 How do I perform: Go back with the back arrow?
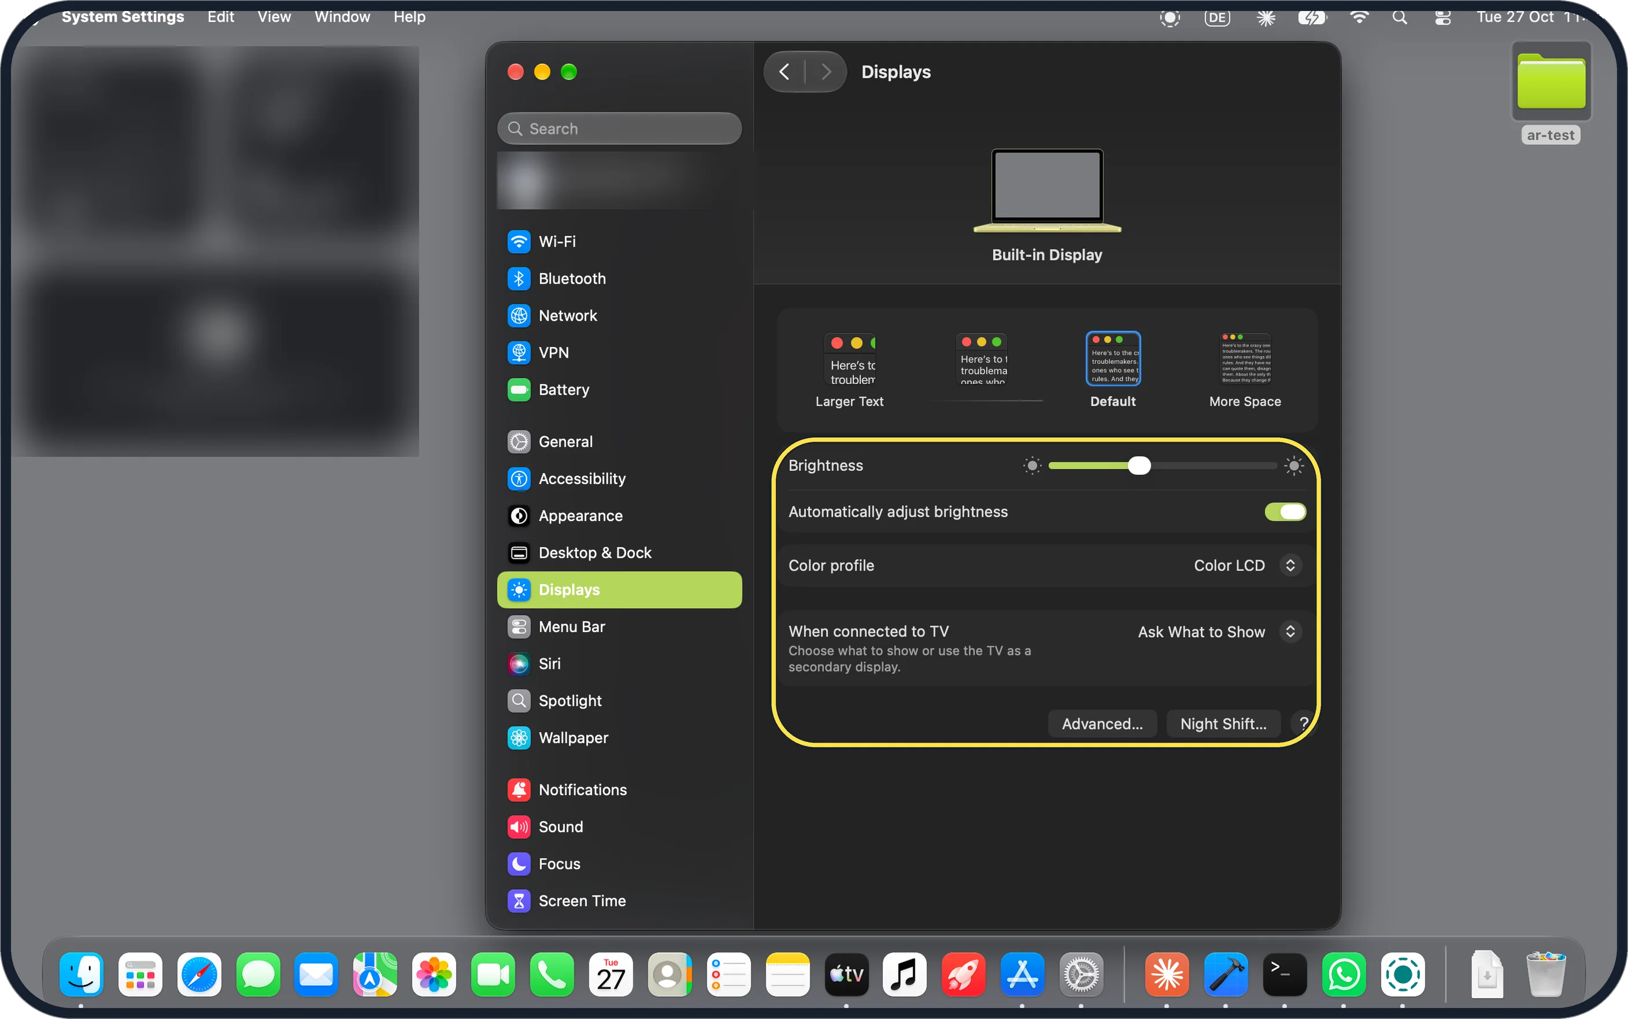pyautogui.click(x=784, y=72)
